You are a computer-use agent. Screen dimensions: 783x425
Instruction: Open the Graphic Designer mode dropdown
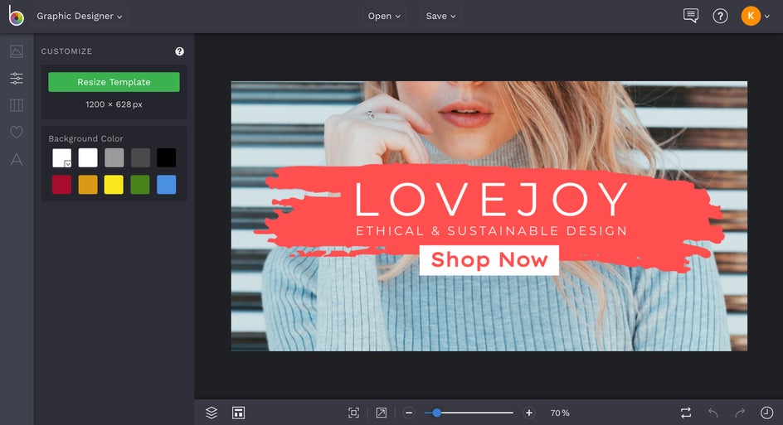click(80, 16)
